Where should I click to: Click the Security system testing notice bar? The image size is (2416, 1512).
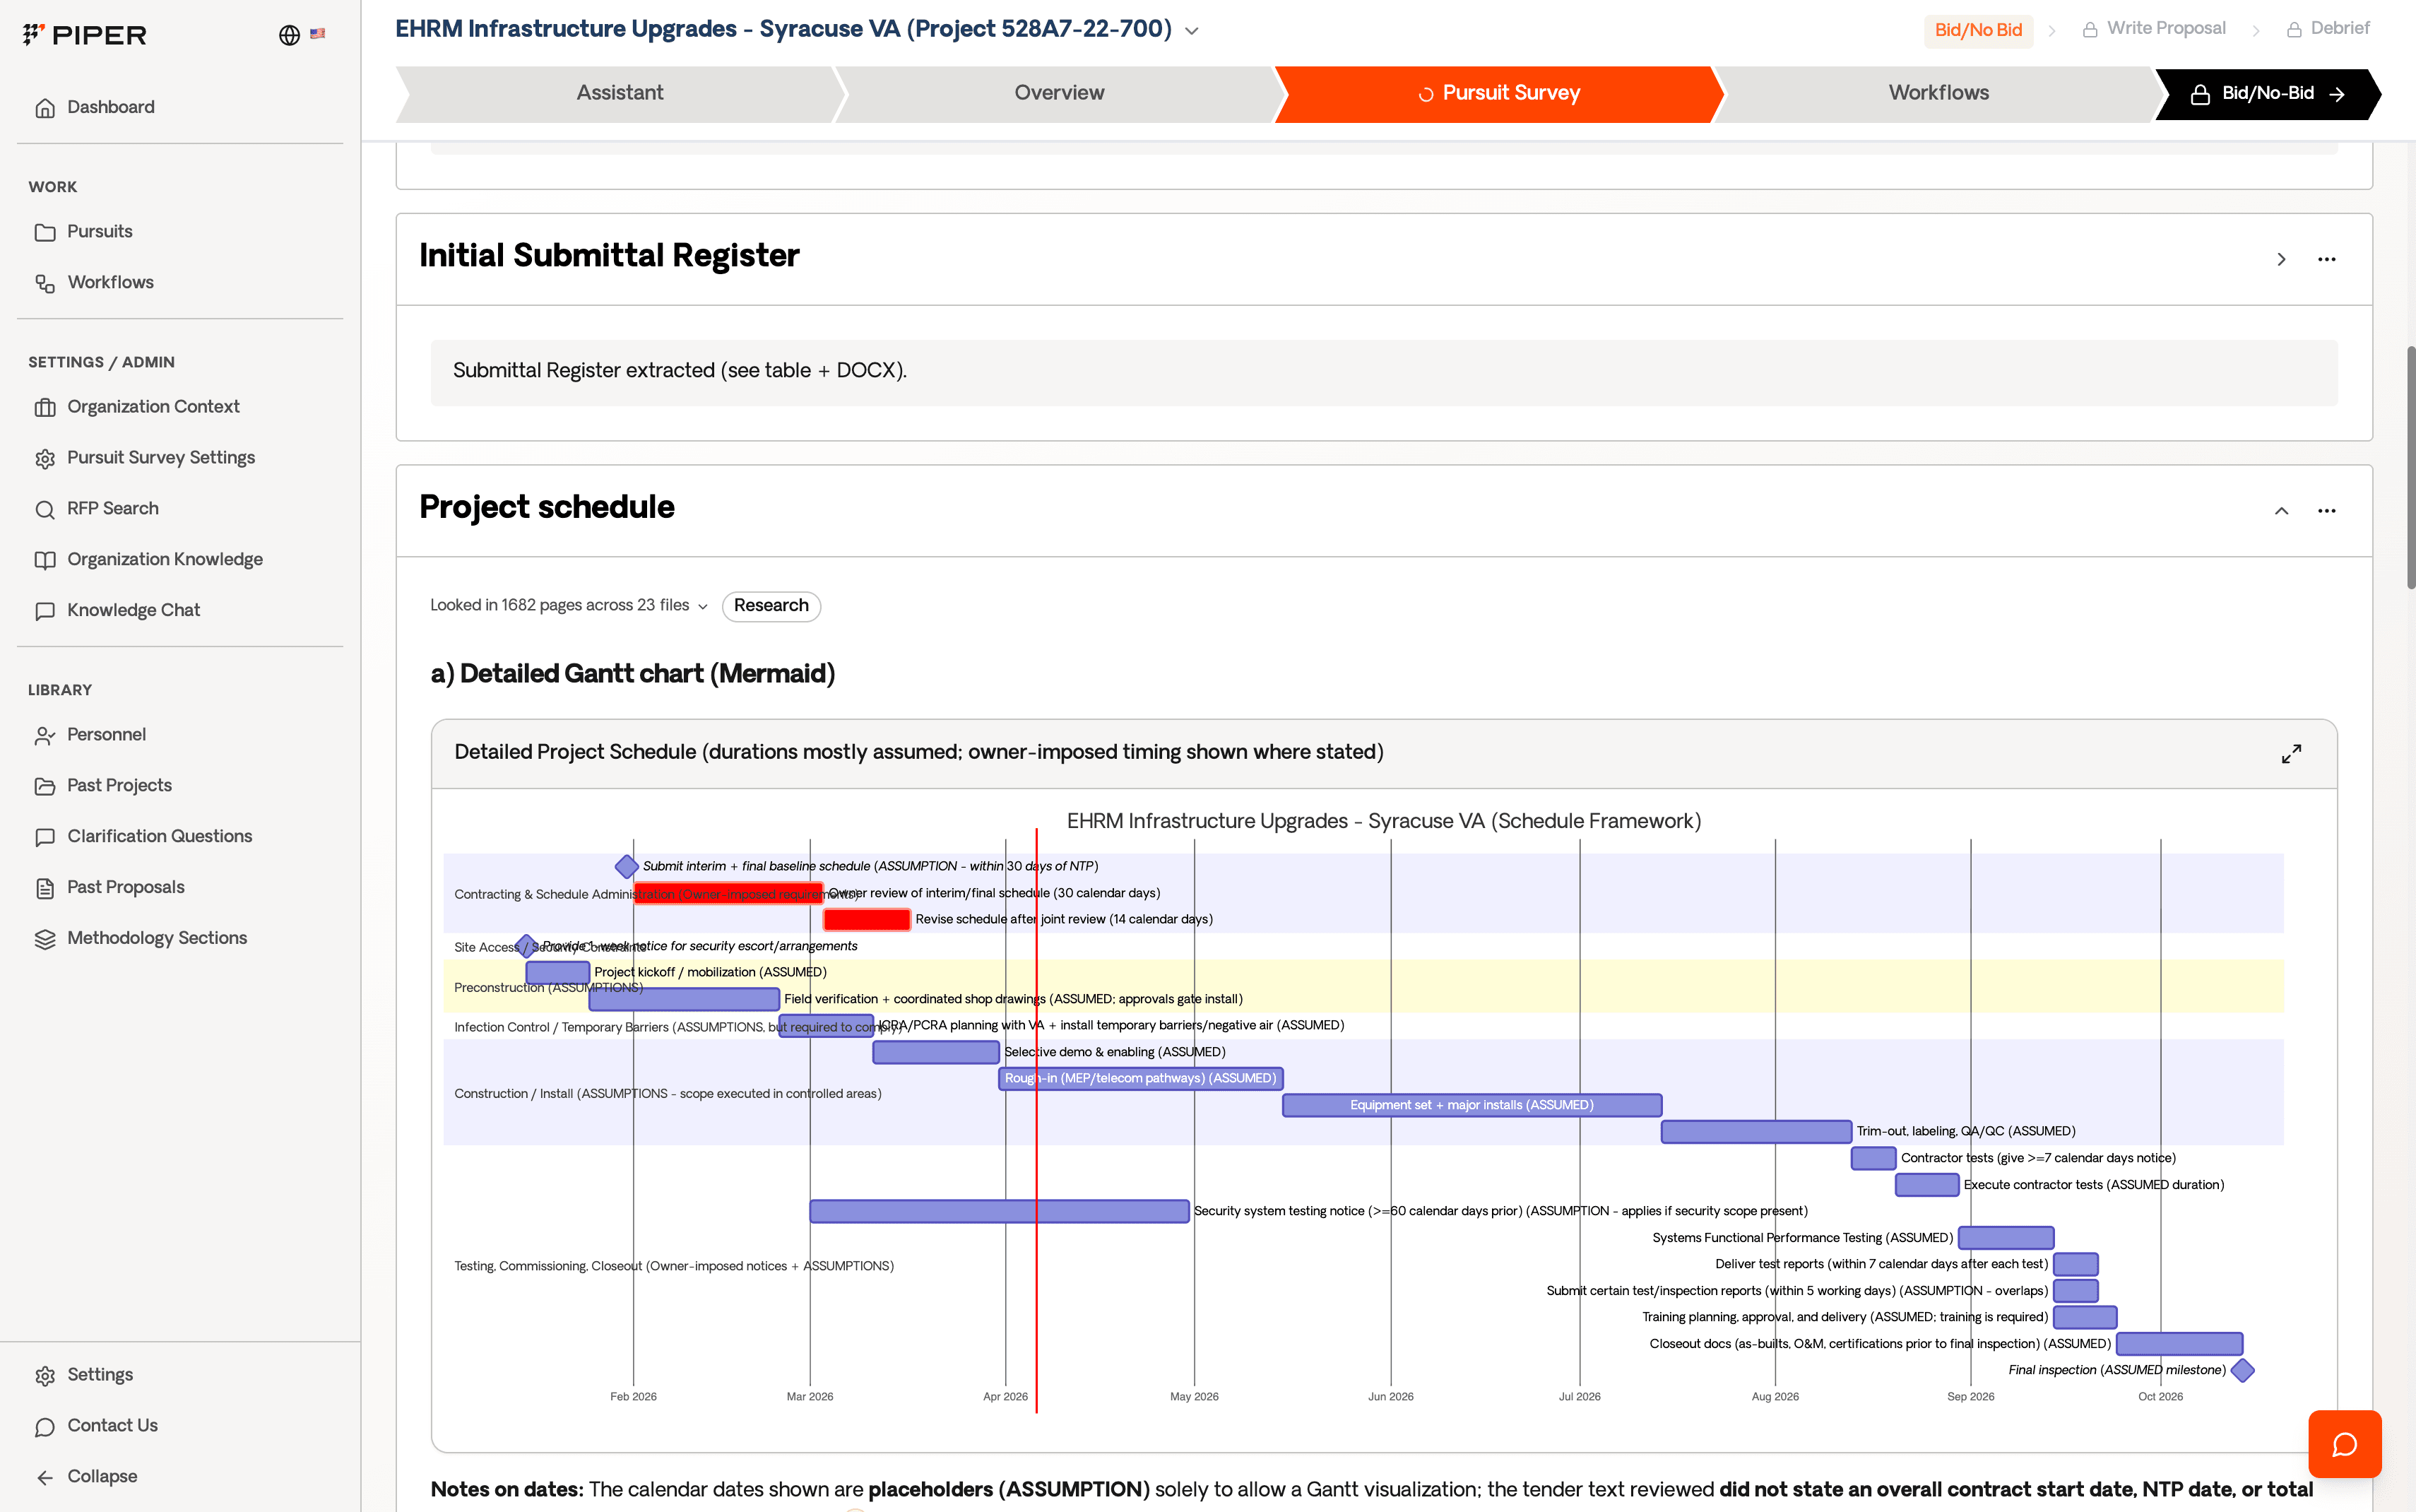[x=1000, y=1211]
